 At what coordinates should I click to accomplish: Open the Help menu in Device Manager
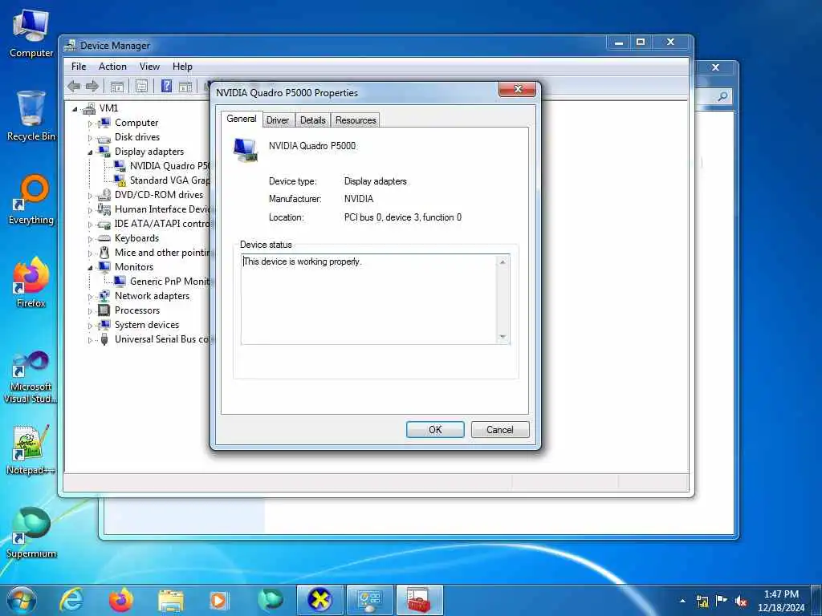[x=182, y=67]
